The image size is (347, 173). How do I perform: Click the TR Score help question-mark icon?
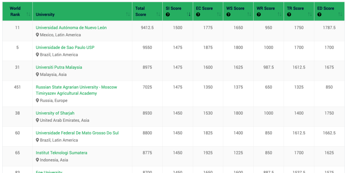pyautogui.click(x=289, y=15)
